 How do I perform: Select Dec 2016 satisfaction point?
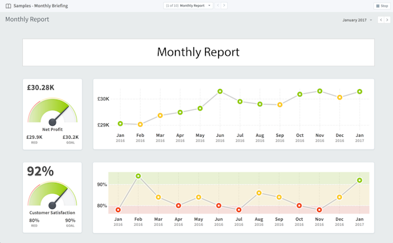[339, 197]
